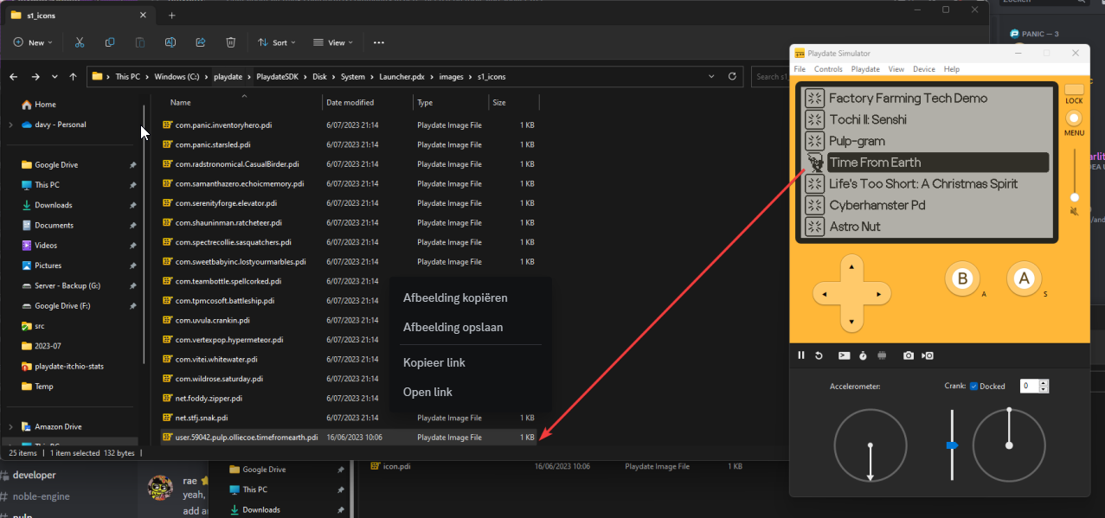Tap the simulator A button
The image size is (1105, 518).
1024,278
